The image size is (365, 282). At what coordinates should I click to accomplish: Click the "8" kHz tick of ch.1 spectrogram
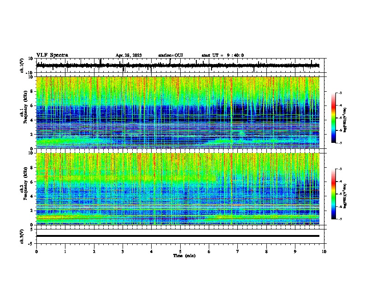(32, 91)
